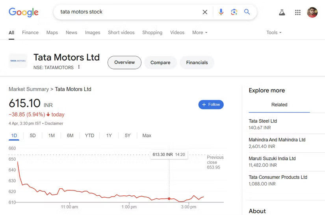This screenshot has width=325, height=215.
Task: Open the Google account profile picture
Action: pos(312,12)
